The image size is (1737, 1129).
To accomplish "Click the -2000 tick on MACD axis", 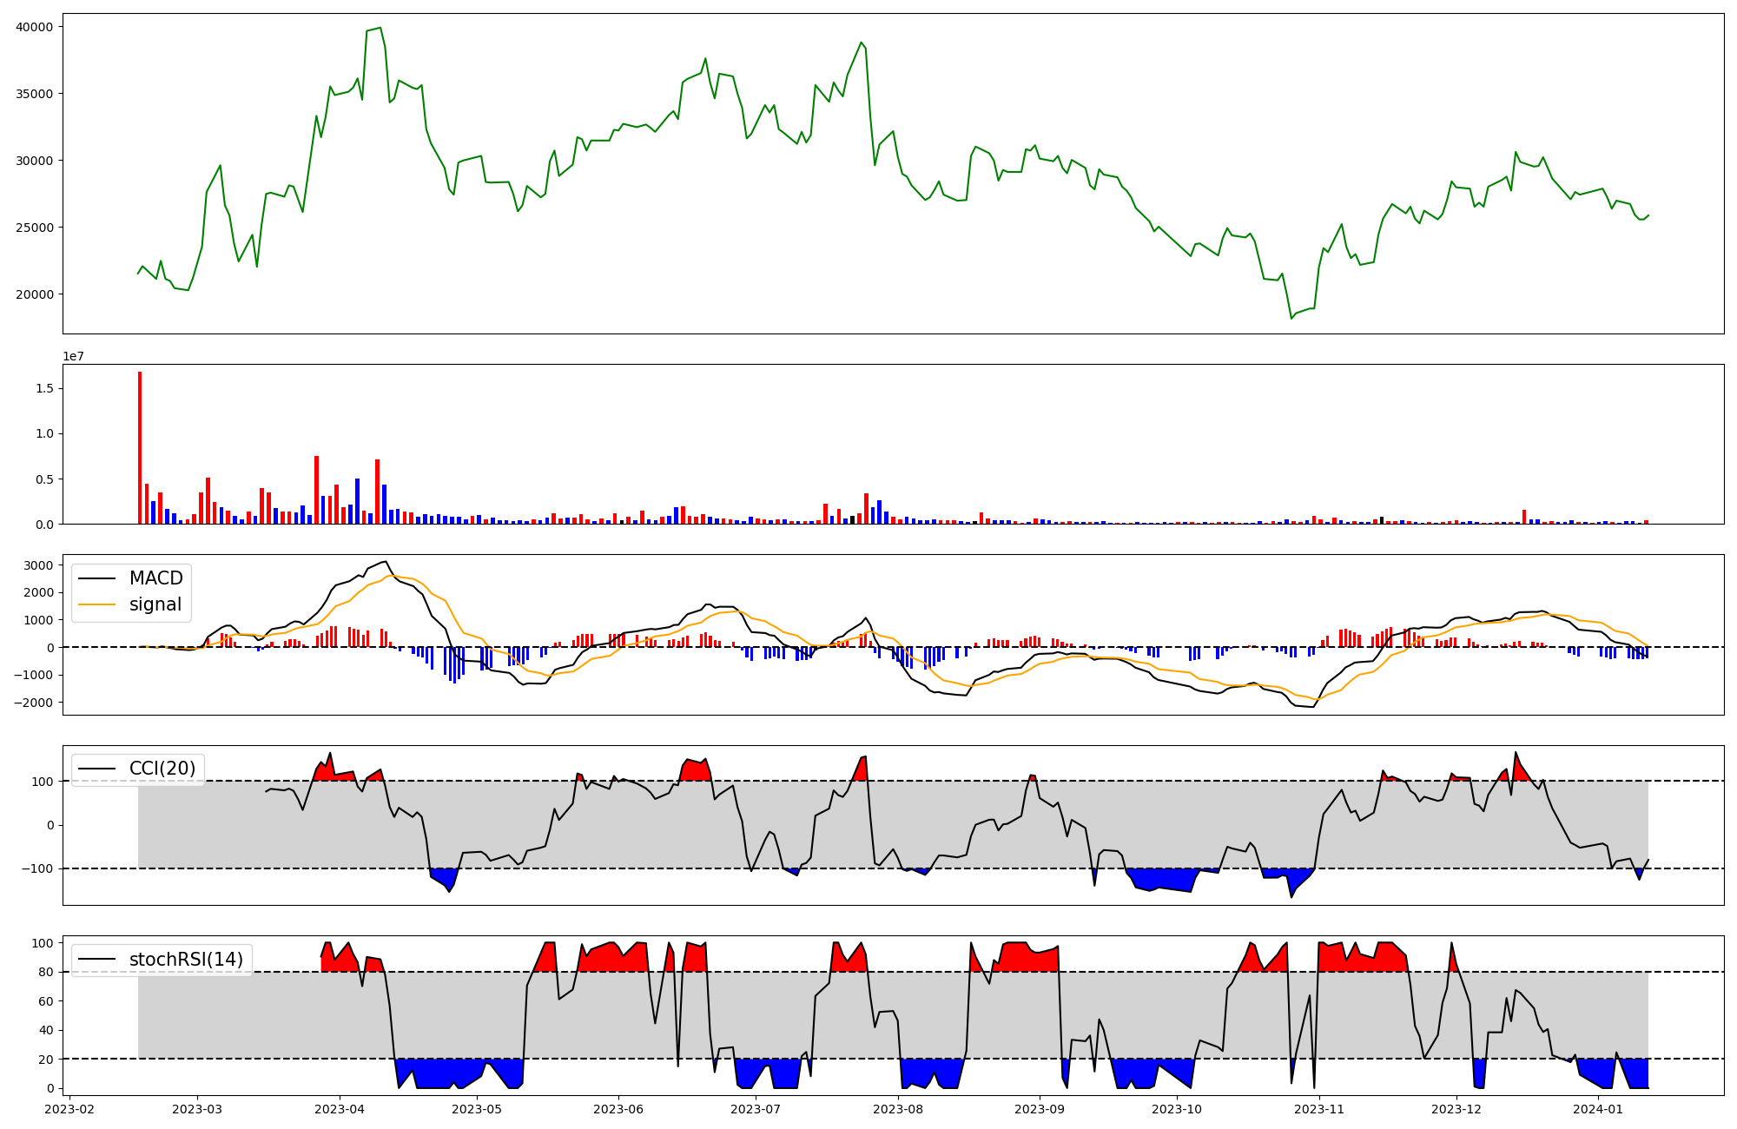I will pyautogui.click(x=35, y=703).
